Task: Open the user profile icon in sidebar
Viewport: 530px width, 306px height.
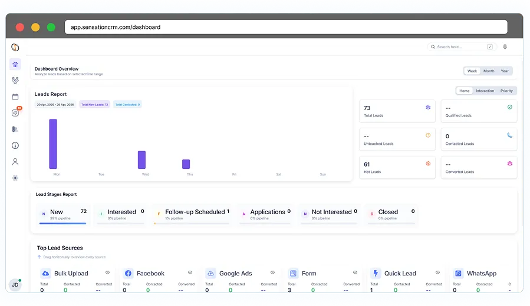Action: [x=15, y=162]
